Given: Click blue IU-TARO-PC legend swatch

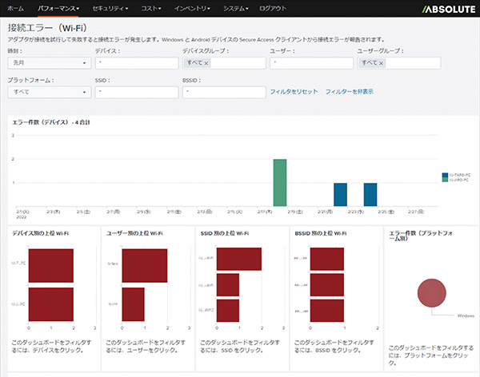Looking at the screenshot, I should [444, 175].
